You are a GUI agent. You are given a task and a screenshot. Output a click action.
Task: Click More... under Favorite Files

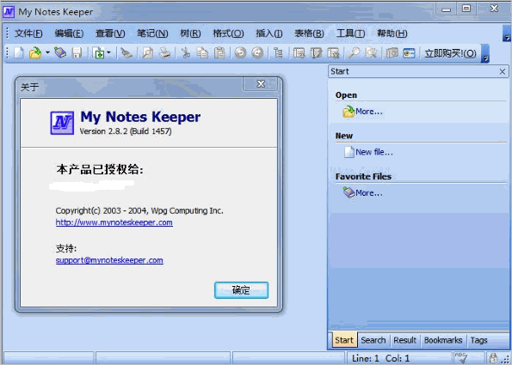362,193
